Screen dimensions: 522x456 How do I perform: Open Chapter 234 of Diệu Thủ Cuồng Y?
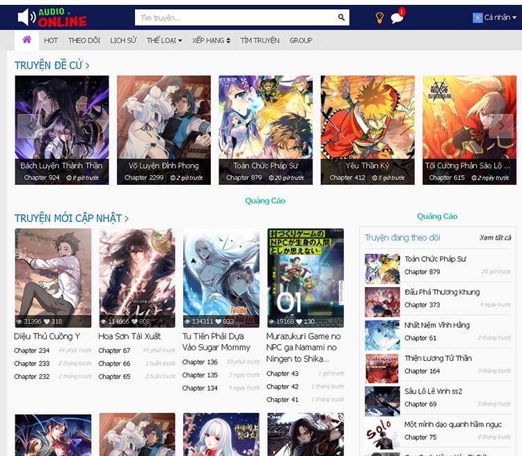click(31, 350)
